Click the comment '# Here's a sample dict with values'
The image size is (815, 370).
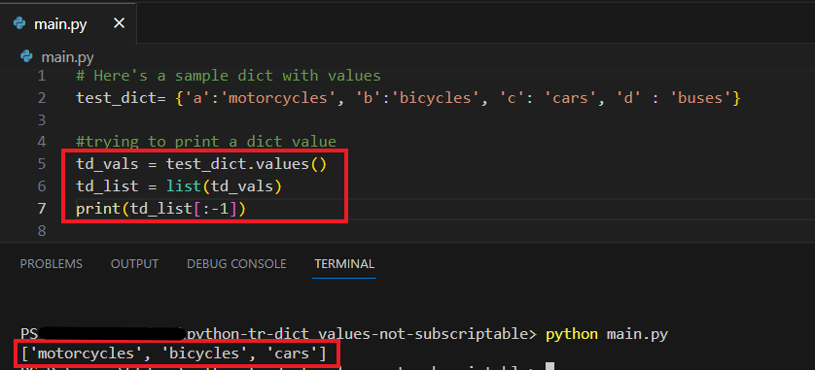(x=229, y=77)
